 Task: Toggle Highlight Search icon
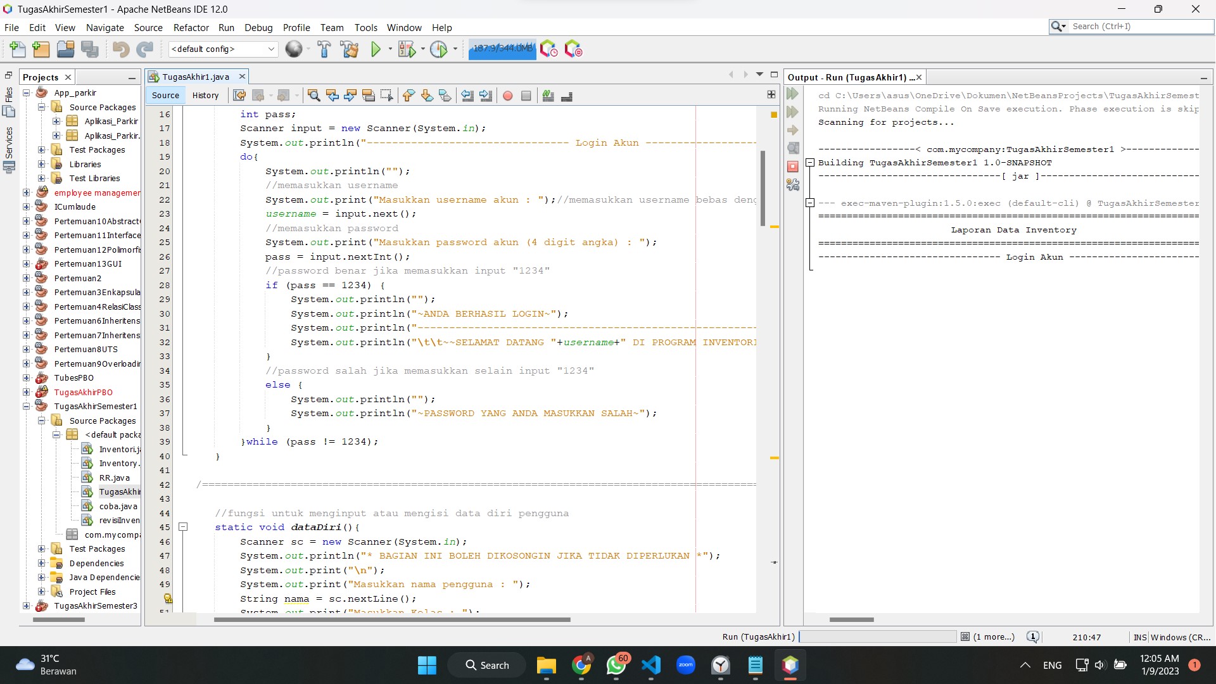[x=369, y=96]
